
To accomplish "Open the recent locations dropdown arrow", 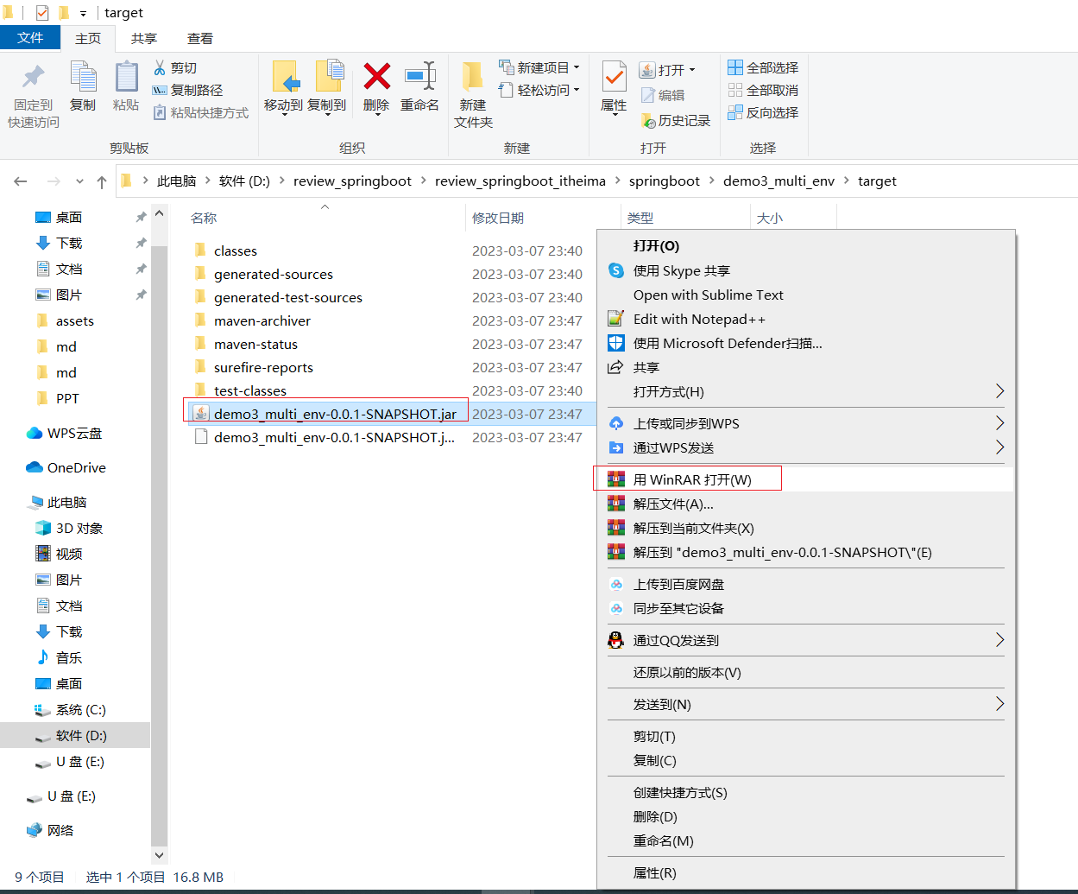I will 79,181.
